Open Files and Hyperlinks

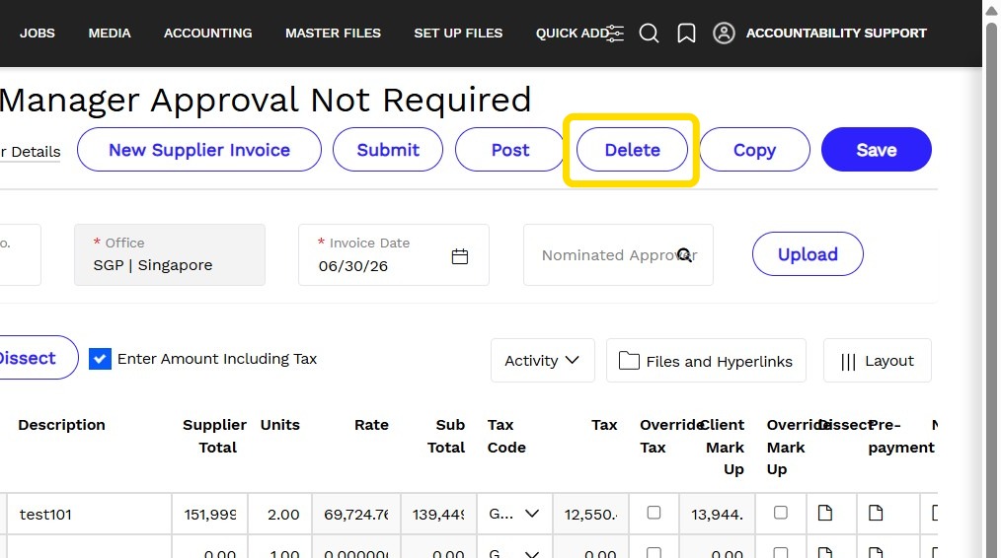pos(706,360)
